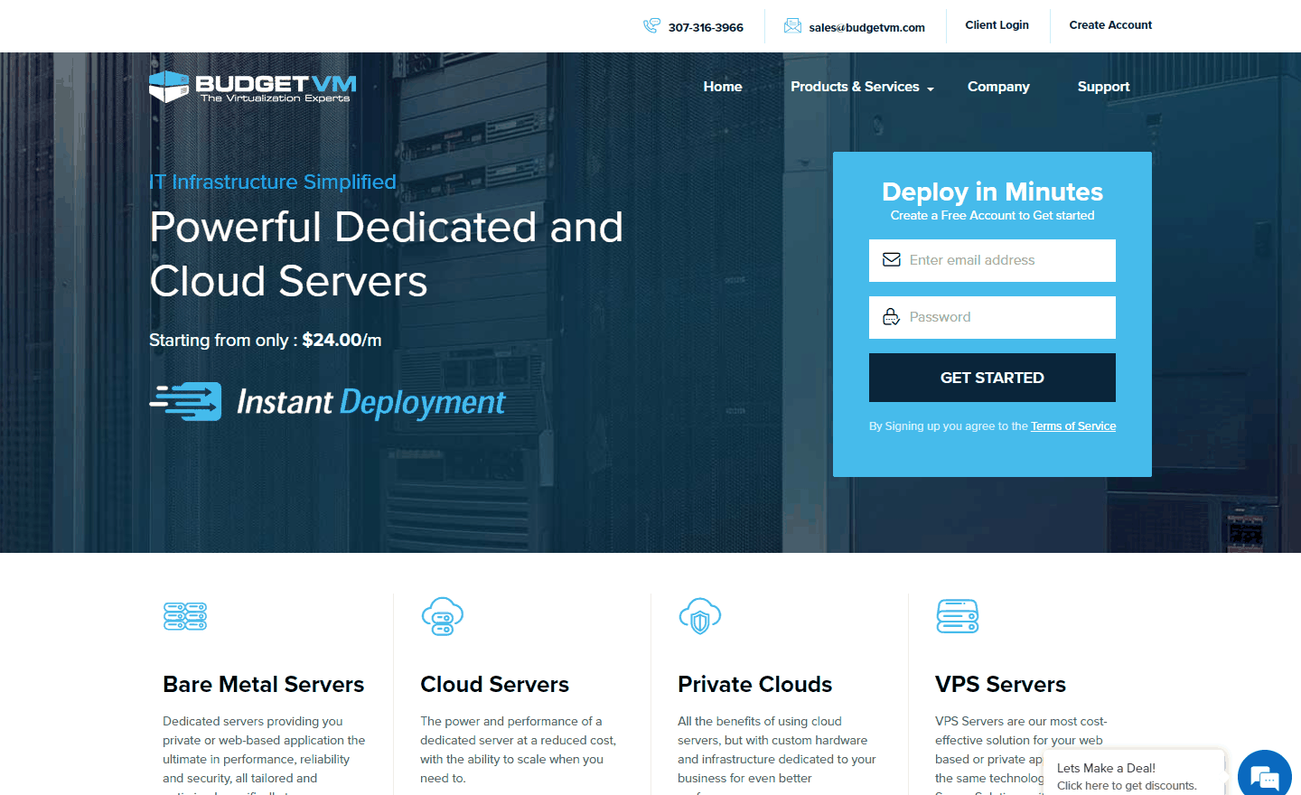Select the VPS Servers icon
Screen dimensions: 1301x795
[958, 616]
